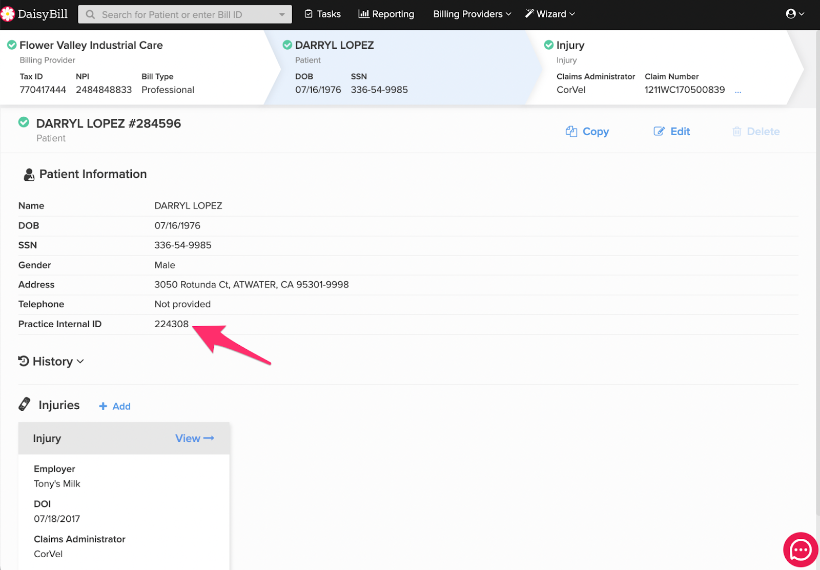Edit the patient record
The height and width of the screenshot is (570, 820).
tap(672, 132)
